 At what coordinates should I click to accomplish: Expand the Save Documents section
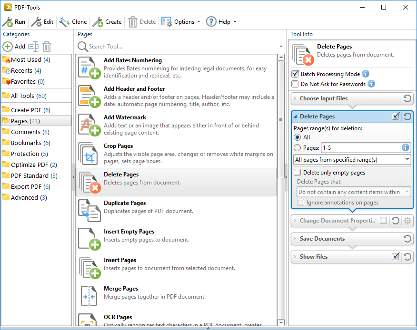(x=295, y=239)
